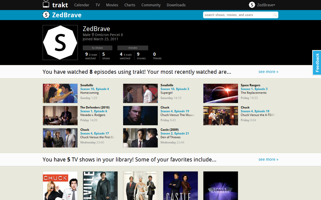
Task: Open the Feedback side tab
Action: coord(317,63)
